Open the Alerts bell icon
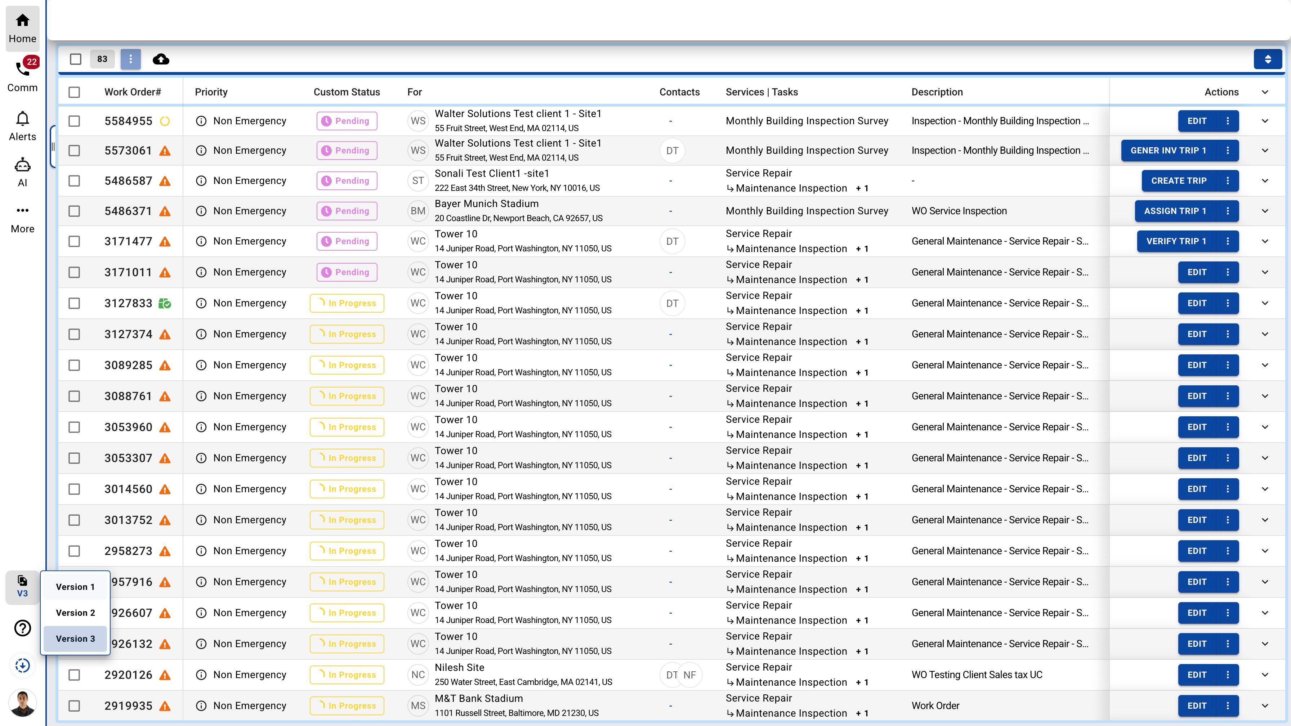The width and height of the screenshot is (1291, 726). coord(23,119)
